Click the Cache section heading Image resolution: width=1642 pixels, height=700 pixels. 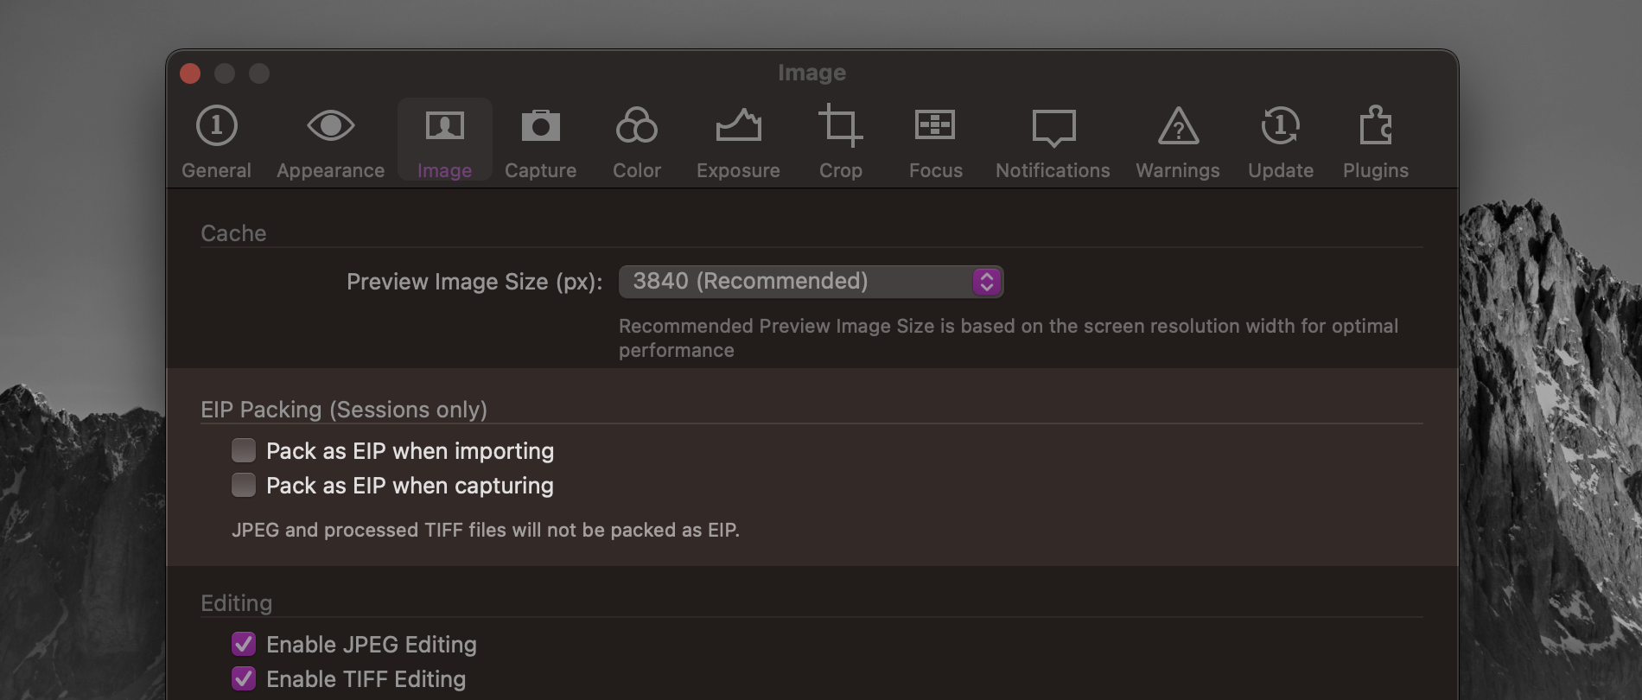[x=233, y=233]
